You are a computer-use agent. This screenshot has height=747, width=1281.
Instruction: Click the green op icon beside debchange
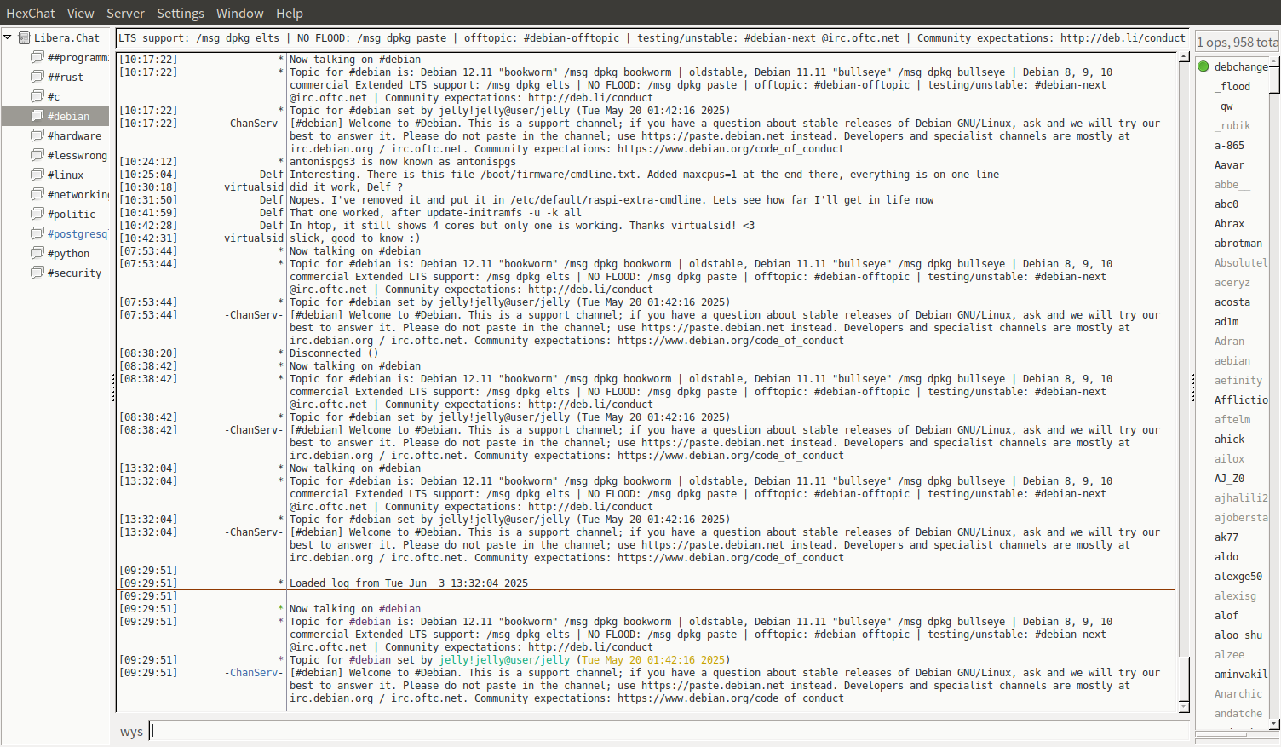coord(1203,66)
